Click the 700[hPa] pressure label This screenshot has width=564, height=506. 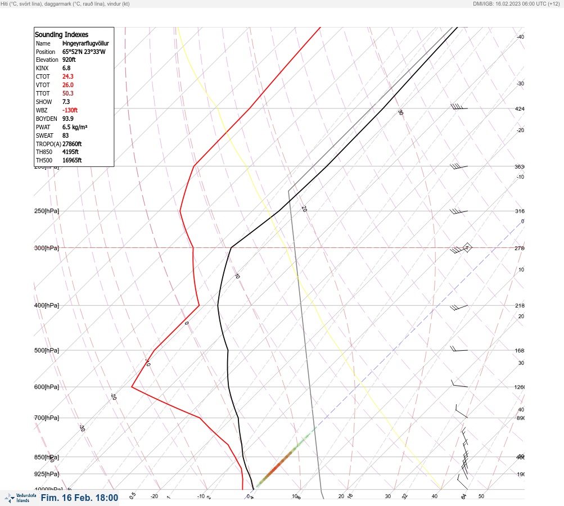47,418
